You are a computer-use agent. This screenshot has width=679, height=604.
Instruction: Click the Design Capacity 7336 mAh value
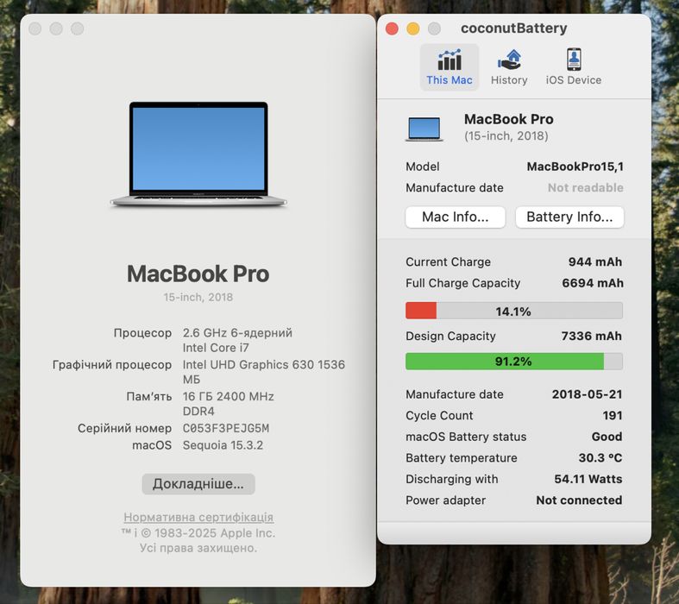pyautogui.click(x=592, y=336)
